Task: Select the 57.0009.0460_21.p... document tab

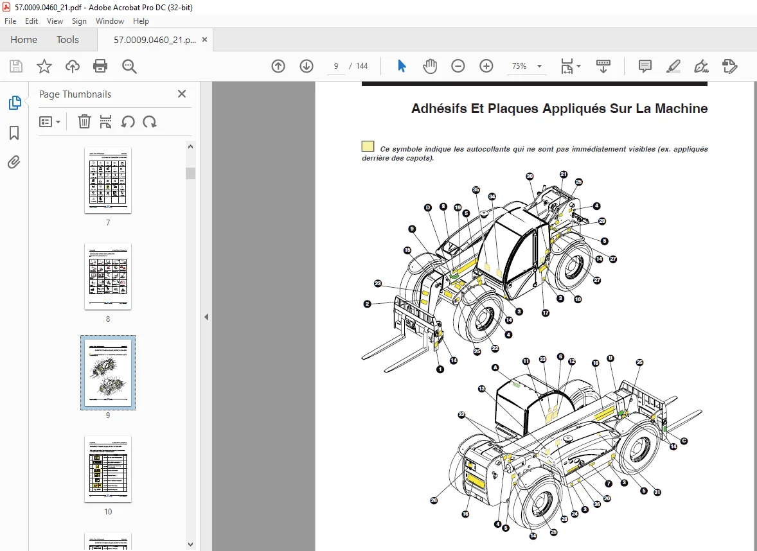Action: (x=155, y=40)
